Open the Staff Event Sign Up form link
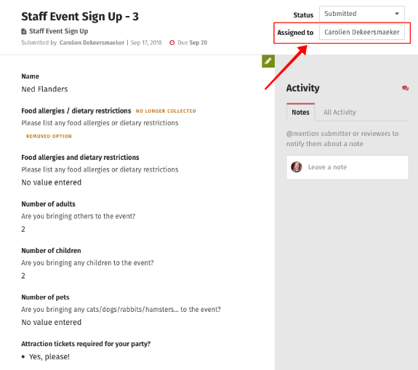 pos(59,31)
